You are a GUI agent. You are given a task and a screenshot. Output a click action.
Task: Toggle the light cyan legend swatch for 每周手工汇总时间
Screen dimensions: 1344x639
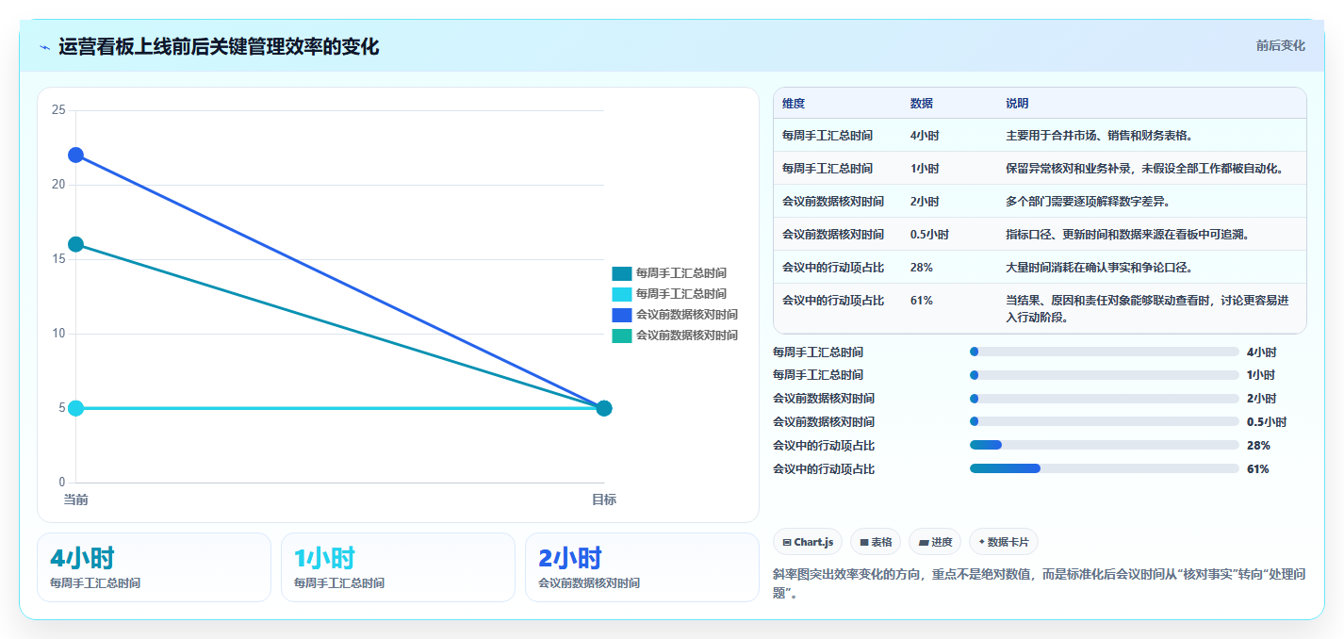621,294
